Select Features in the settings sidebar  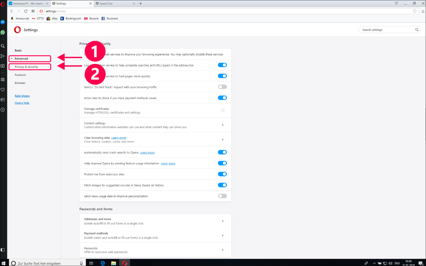[20, 75]
